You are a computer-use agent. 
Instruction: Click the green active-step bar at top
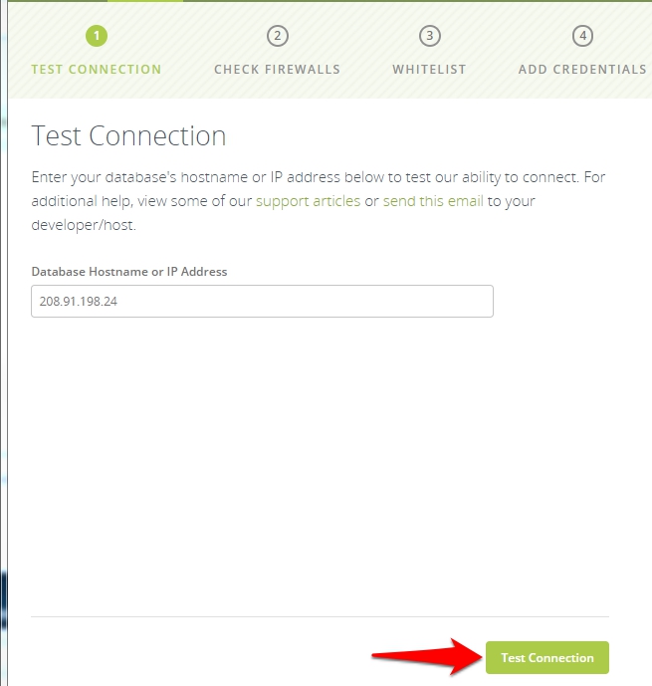pyautogui.click(x=145, y=1)
